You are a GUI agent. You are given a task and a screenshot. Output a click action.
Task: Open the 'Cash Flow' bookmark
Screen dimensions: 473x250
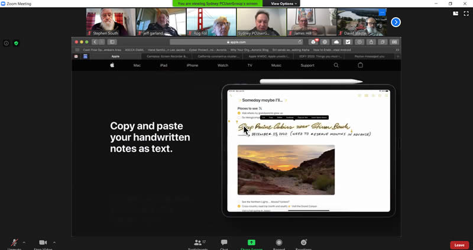[102, 50]
